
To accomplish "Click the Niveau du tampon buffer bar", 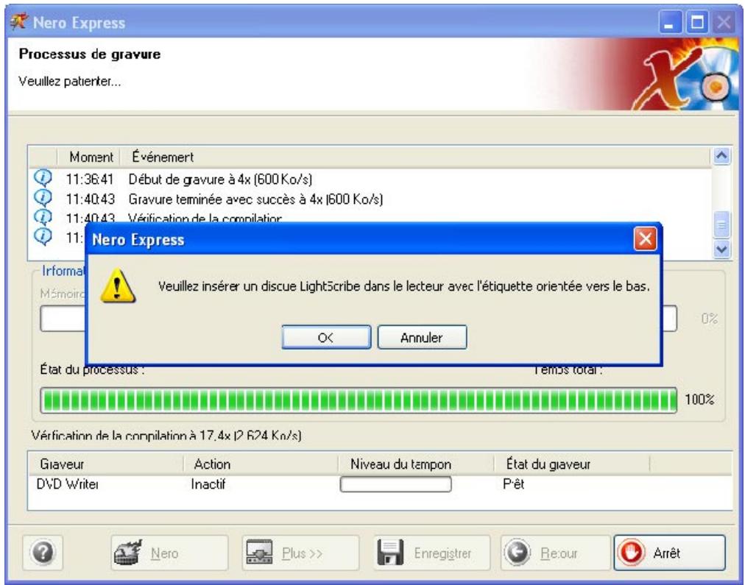I will [395, 484].
